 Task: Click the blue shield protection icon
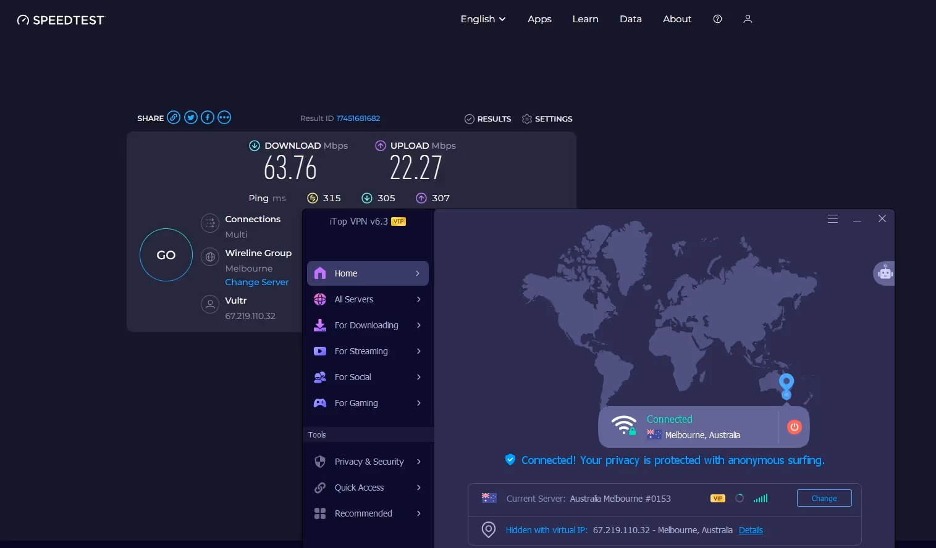pos(510,459)
